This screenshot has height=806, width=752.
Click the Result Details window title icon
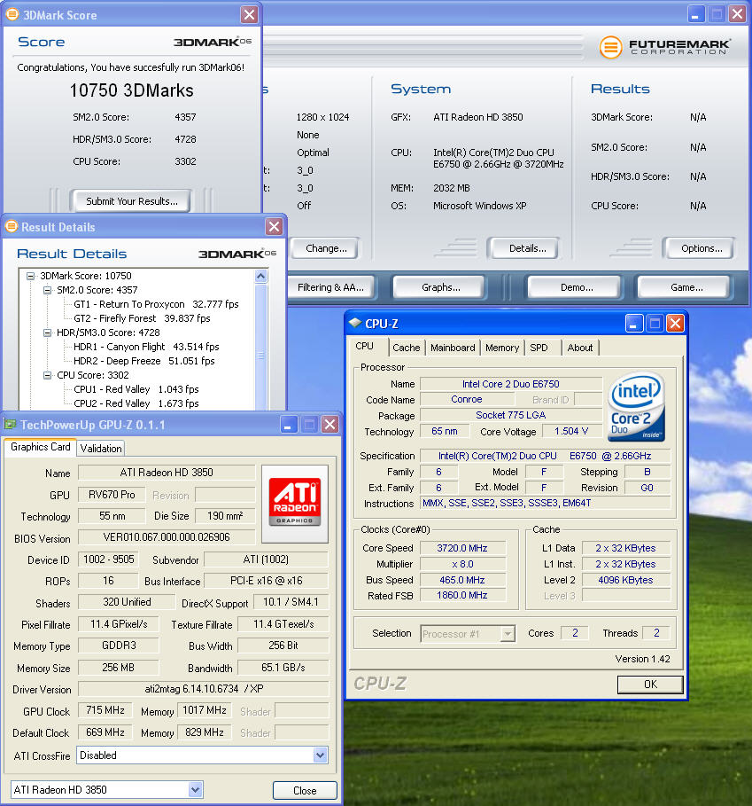coord(12,226)
